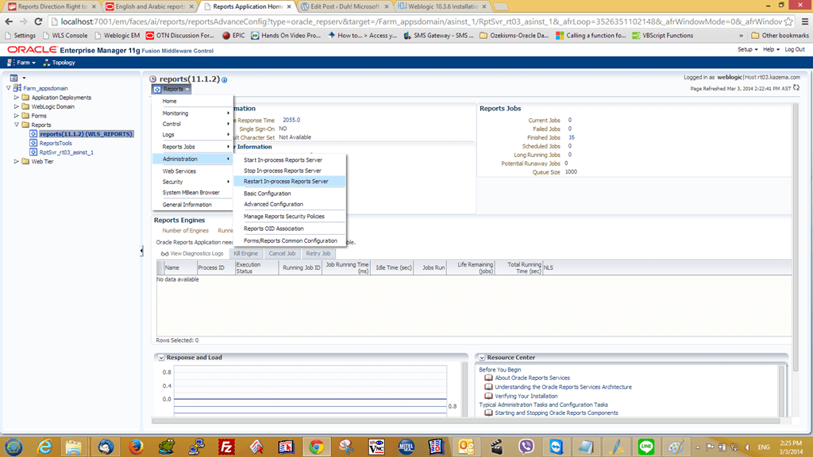Click the Verifying Your Installation book icon
The width and height of the screenshot is (813, 457).
click(488, 396)
